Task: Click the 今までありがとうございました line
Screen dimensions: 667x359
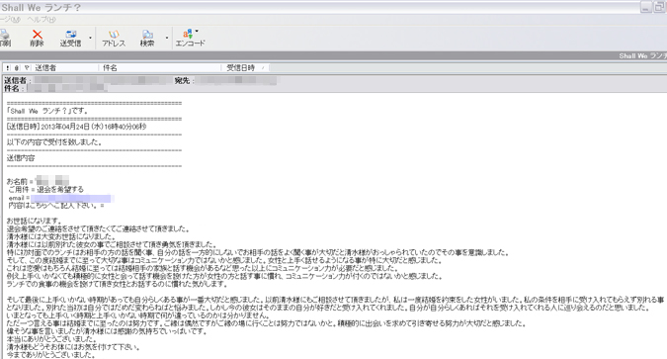Action: click(50, 354)
